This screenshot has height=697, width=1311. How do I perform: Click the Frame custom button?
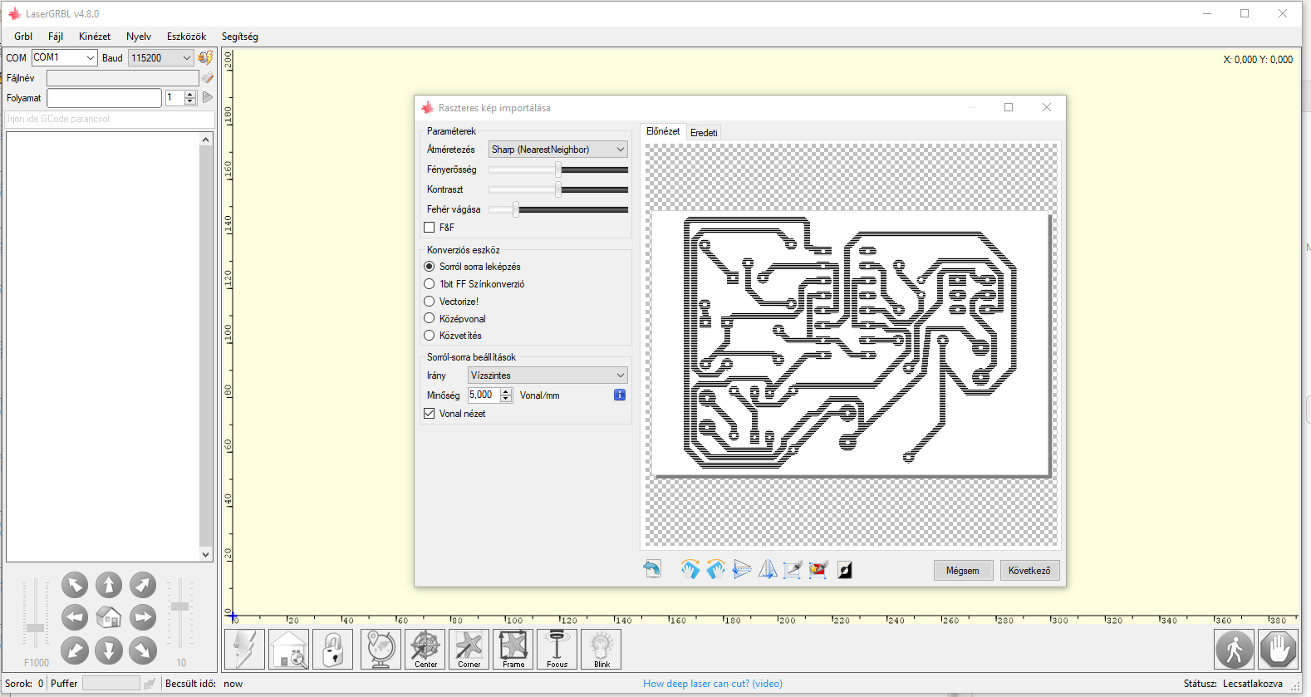click(x=513, y=649)
